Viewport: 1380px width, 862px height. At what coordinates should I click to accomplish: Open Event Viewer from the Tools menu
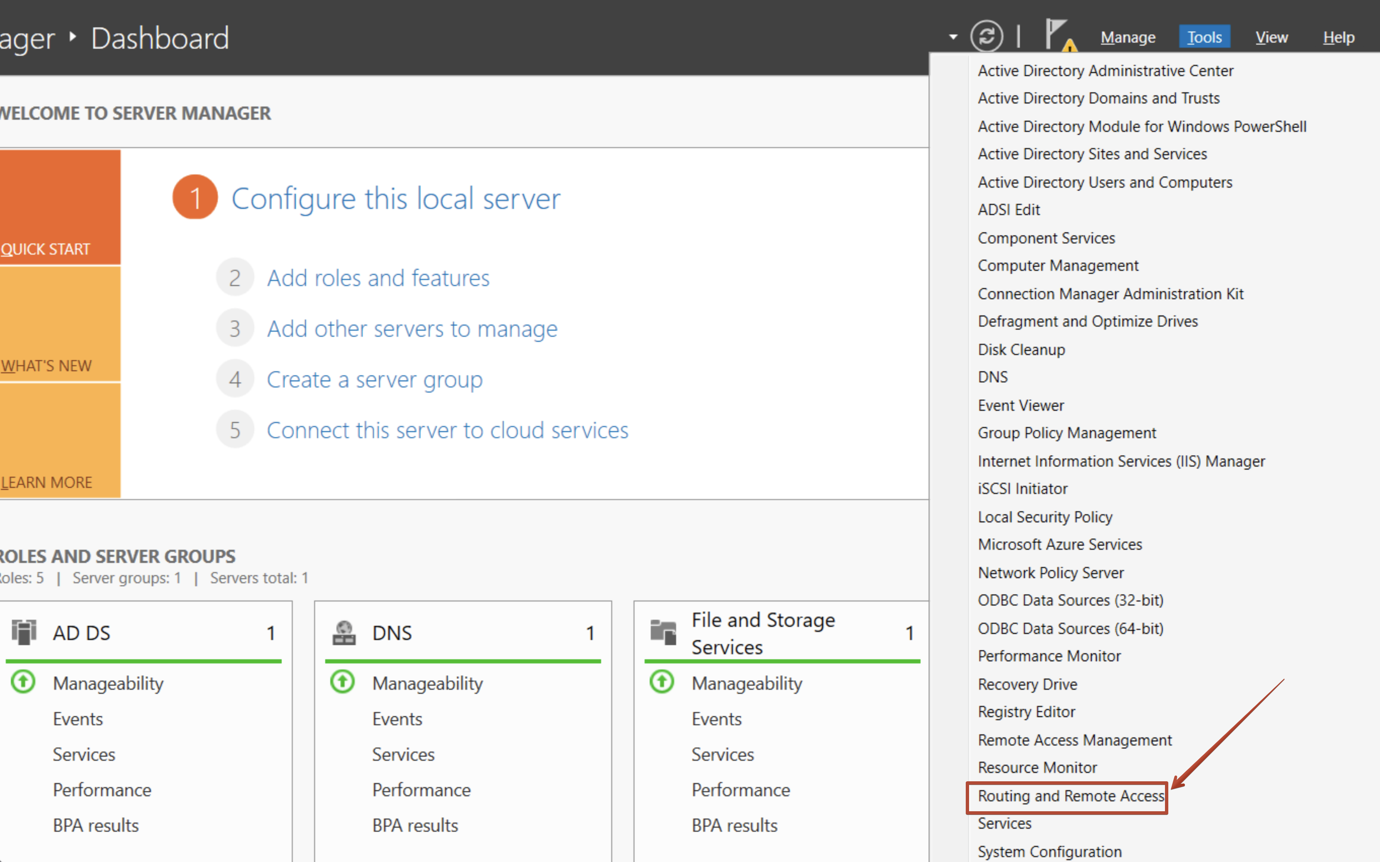coord(1021,405)
